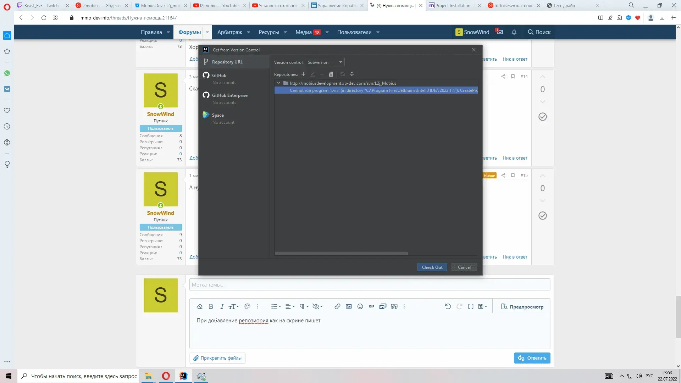Open the alerts bell icon
Image resolution: width=681 pixels, height=383 pixels.
tap(514, 32)
